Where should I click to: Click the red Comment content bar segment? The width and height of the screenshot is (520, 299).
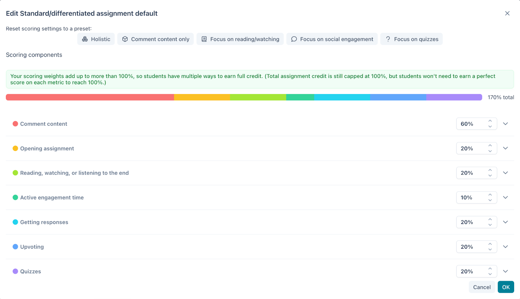click(x=90, y=97)
